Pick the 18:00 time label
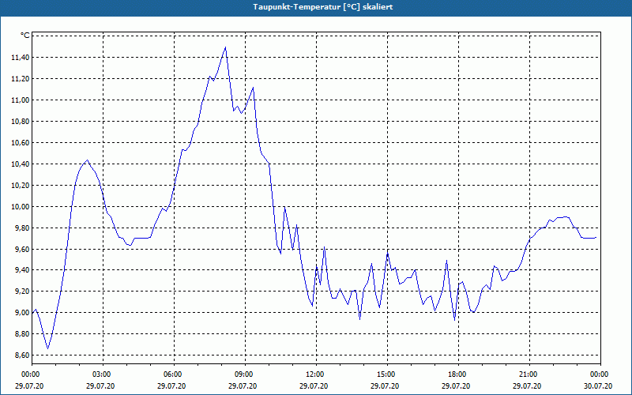The image size is (632, 395). 457,374
